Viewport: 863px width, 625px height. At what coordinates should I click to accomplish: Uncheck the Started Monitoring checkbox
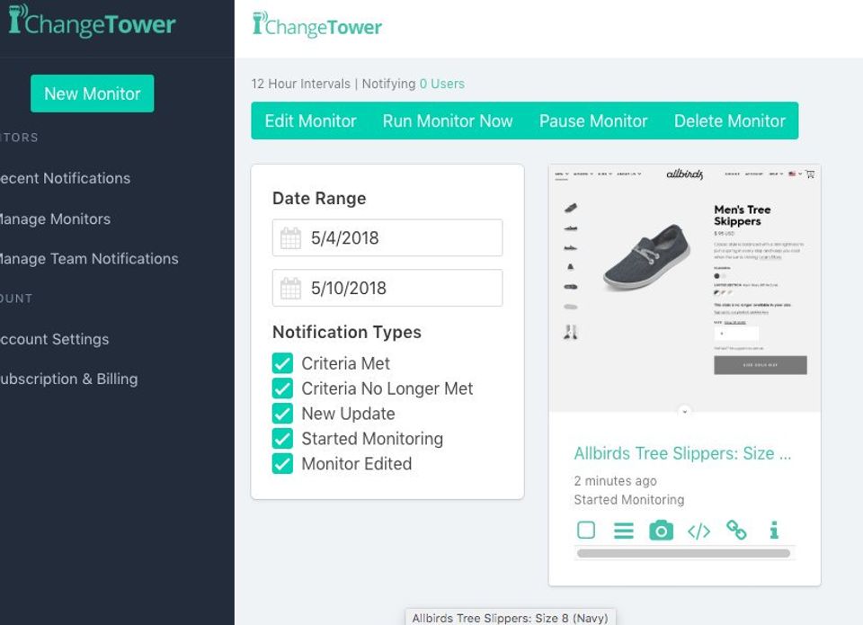coord(282,438)
